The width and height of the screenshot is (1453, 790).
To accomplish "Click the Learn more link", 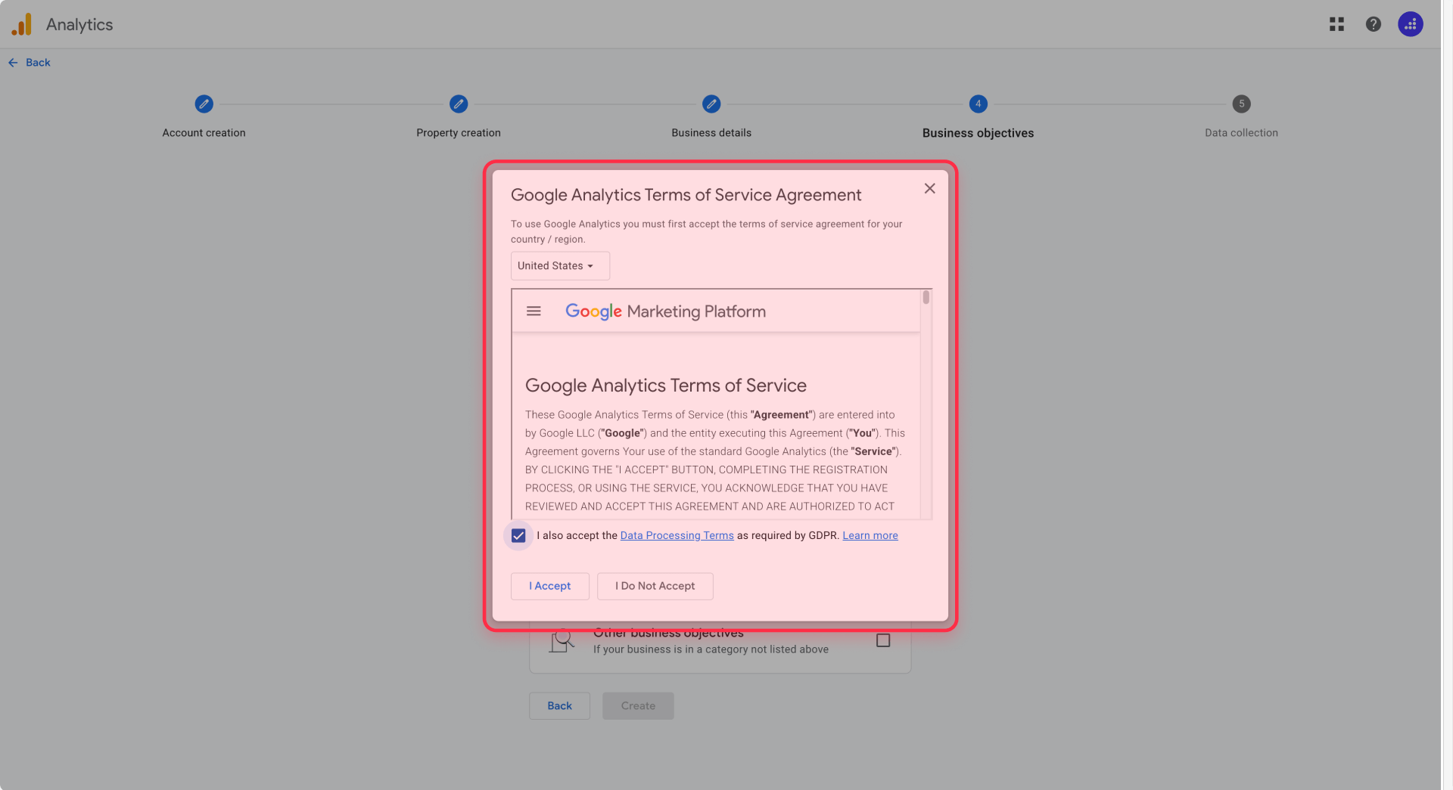I will coord(870,535).
